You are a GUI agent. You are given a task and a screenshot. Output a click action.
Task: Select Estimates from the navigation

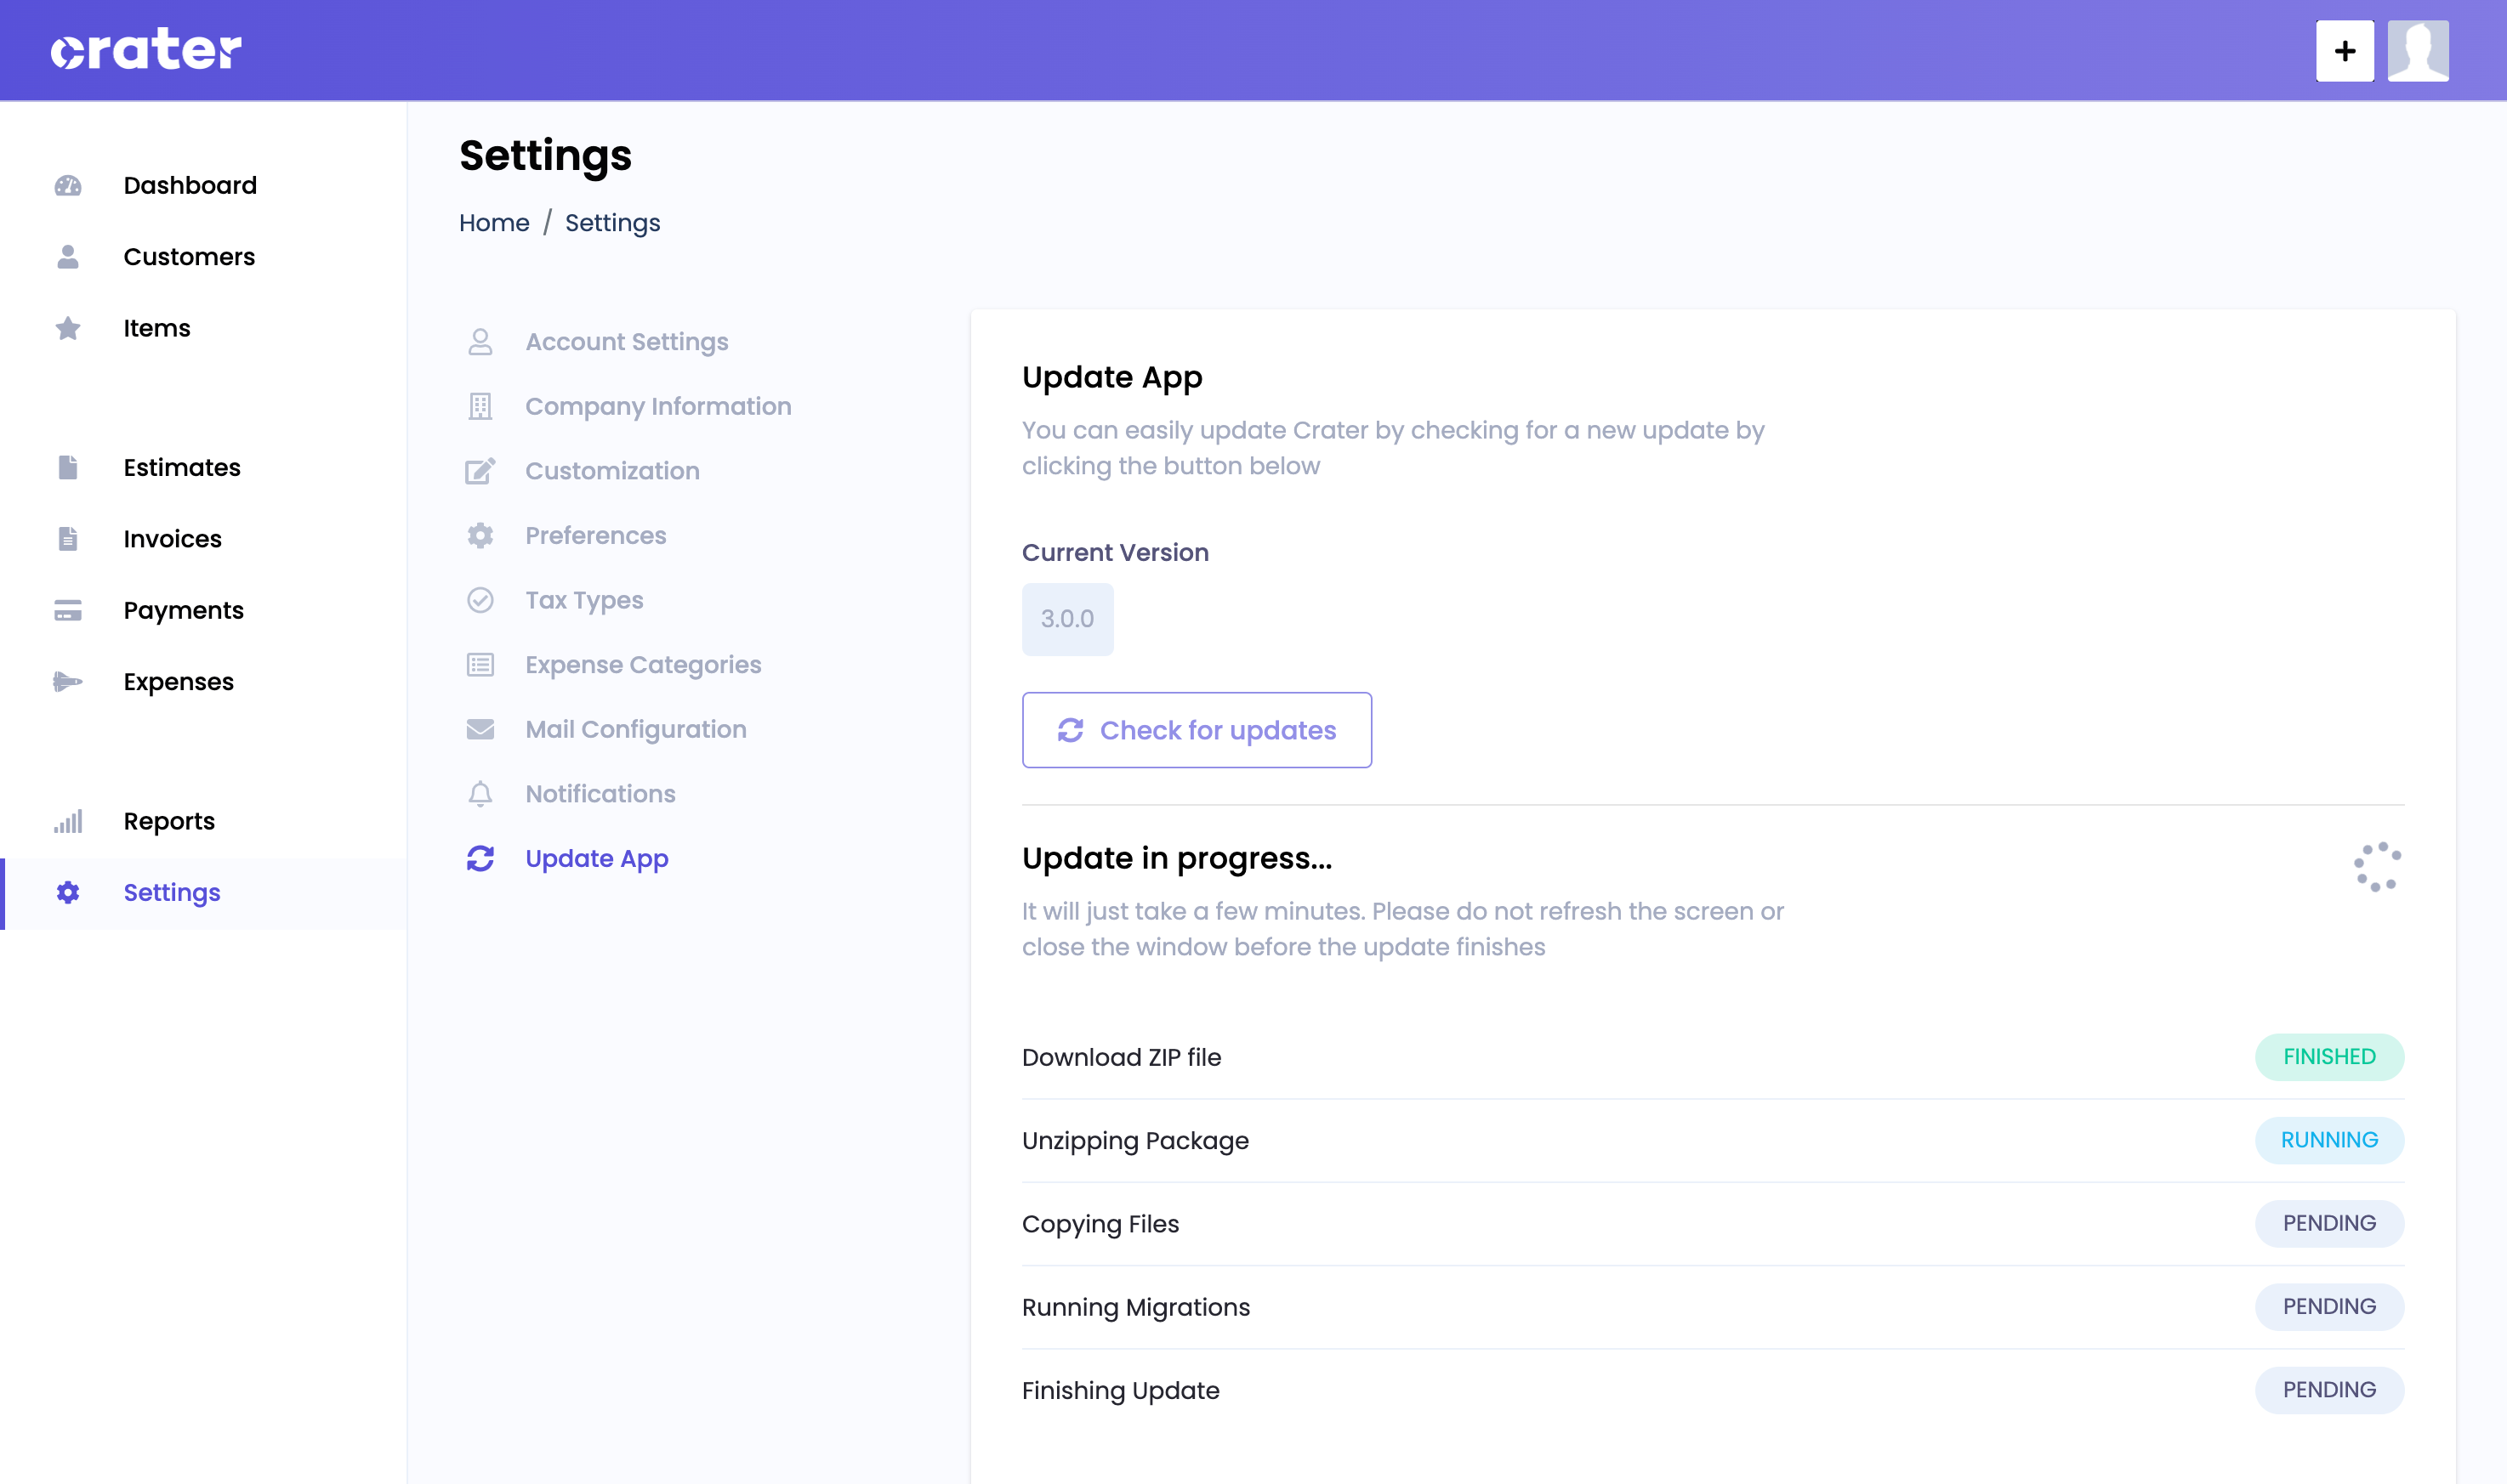point(182,467)
